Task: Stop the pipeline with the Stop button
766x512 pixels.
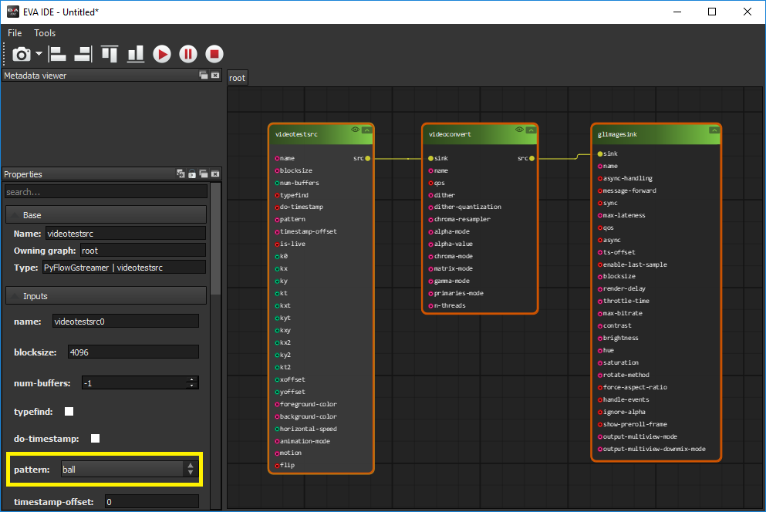Action: tap(214, 54)
